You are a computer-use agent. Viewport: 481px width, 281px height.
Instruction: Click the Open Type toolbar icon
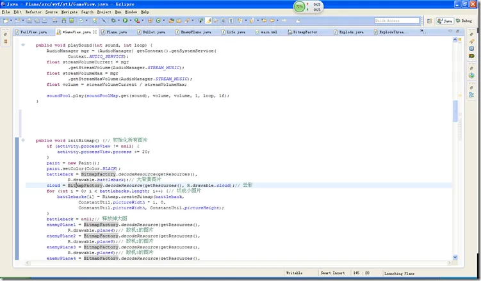point(172,20)
